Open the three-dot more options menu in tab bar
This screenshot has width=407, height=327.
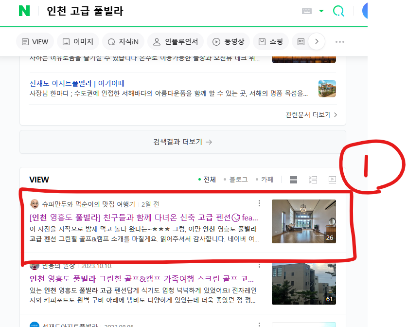[340, 42]
